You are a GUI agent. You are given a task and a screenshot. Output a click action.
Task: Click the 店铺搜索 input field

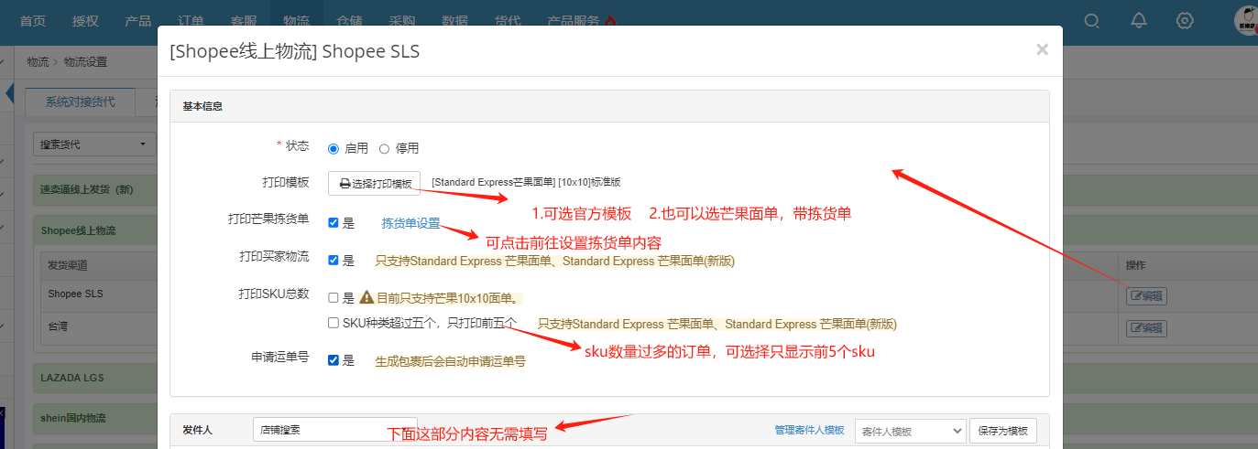(334, 430)
